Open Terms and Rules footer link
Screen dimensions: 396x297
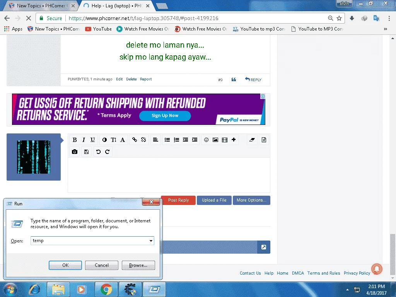tap(324, 273)
